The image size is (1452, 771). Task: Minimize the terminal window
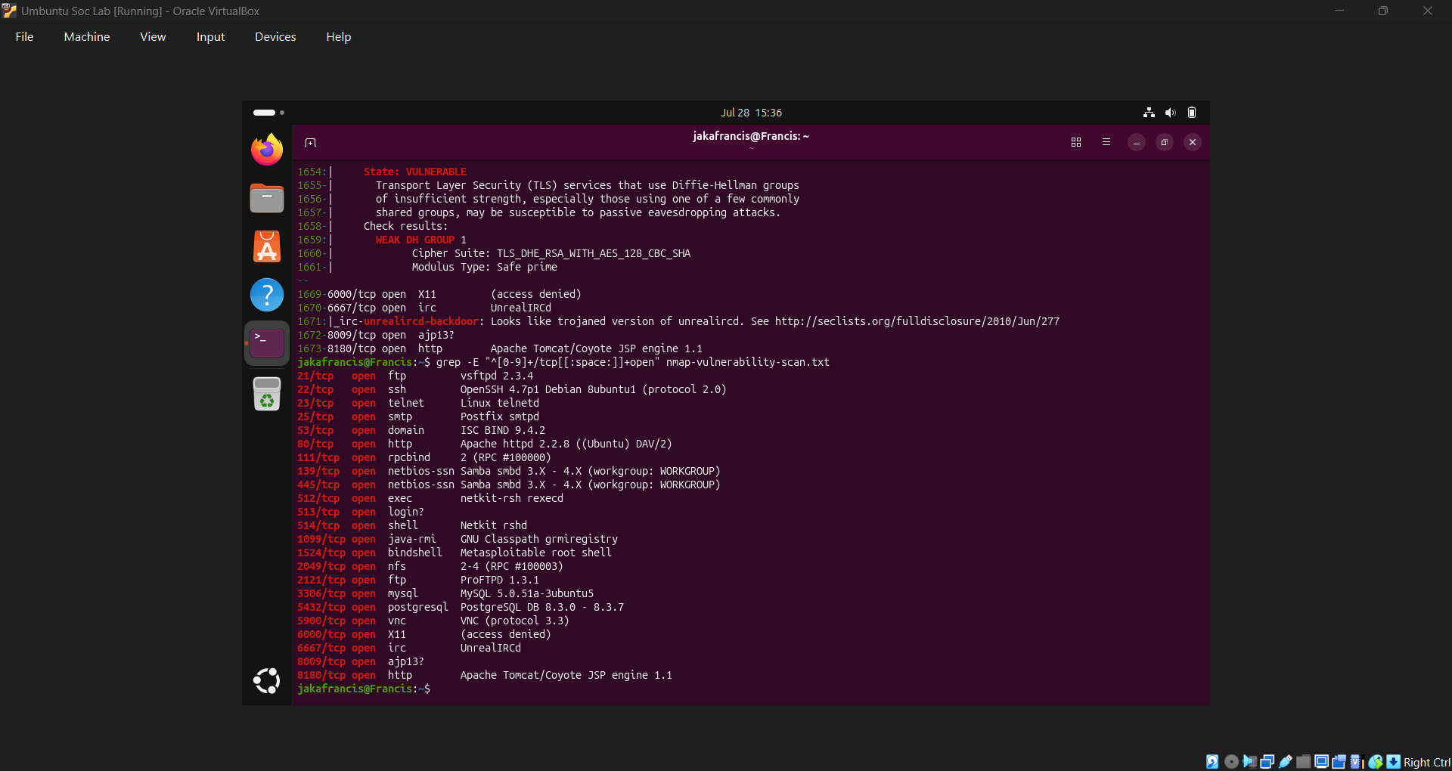(x=1137, y=142)
